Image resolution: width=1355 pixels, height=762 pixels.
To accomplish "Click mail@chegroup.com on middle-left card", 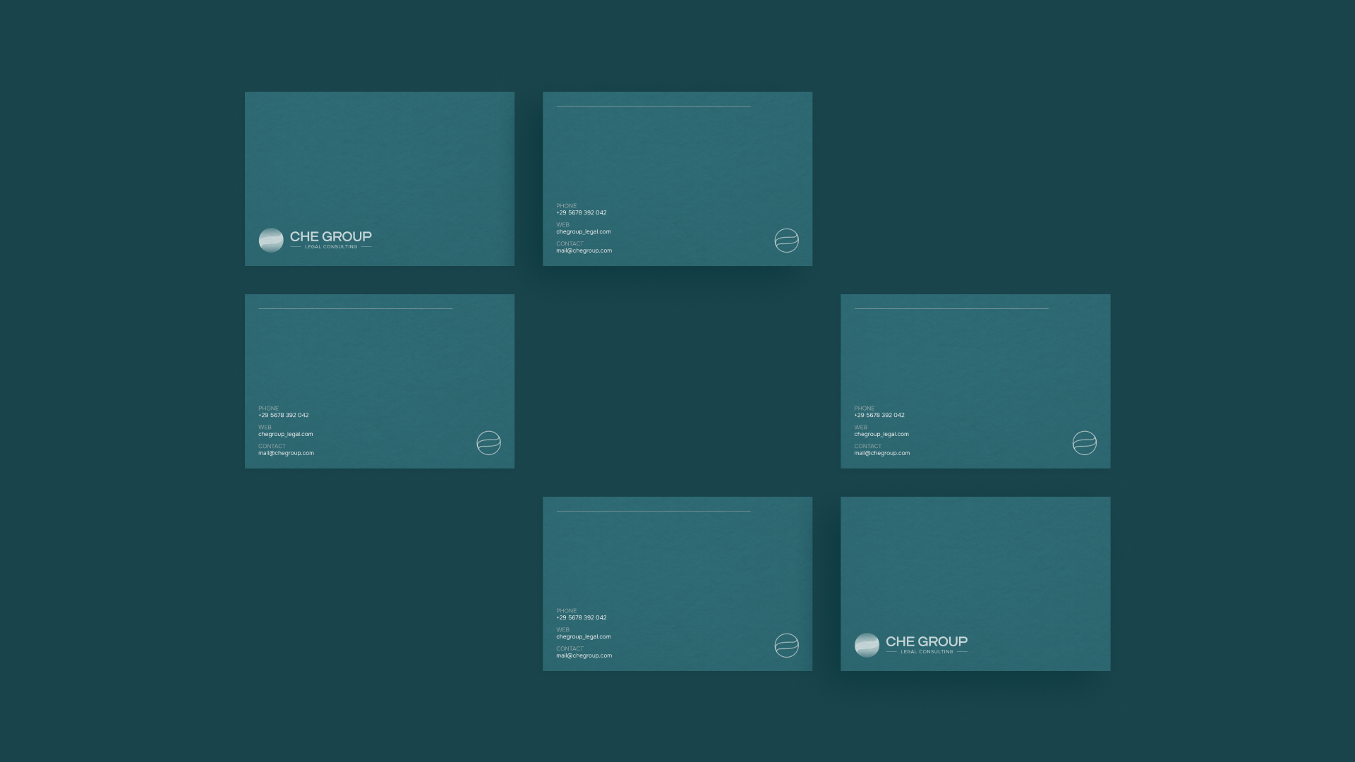I will point(287,453).
